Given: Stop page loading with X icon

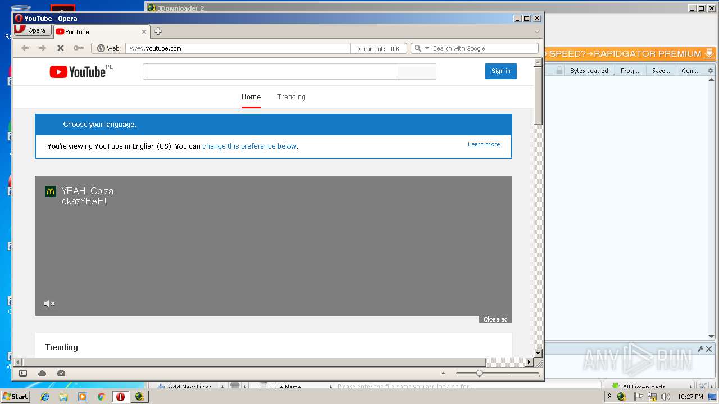Looking at the screenshot, I should pos(61,48).
